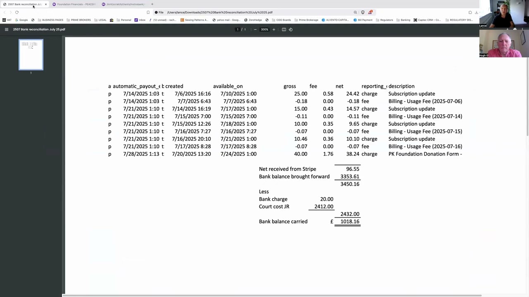
Task: Open yahoo mail - Google bookmark
Action: 226,20
